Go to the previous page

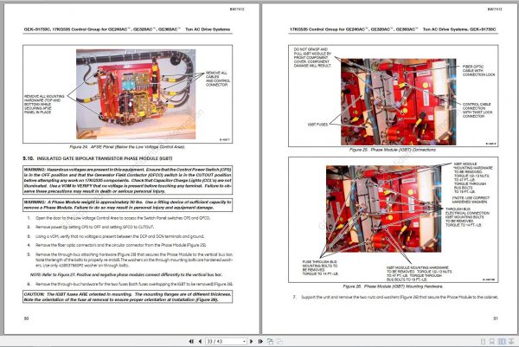[200, 341]
